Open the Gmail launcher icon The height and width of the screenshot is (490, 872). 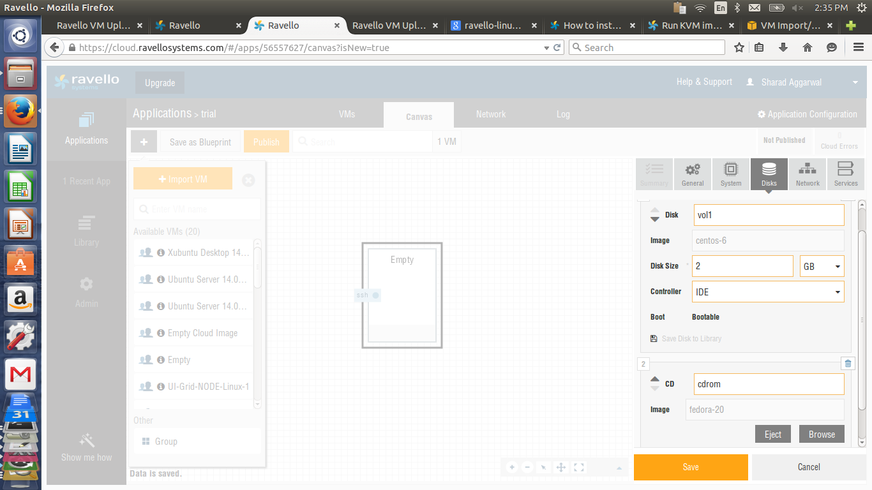point(21,375)
